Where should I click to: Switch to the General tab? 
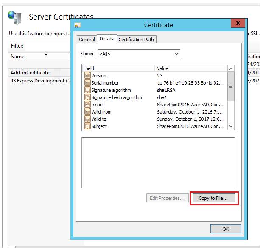(87, 40)
